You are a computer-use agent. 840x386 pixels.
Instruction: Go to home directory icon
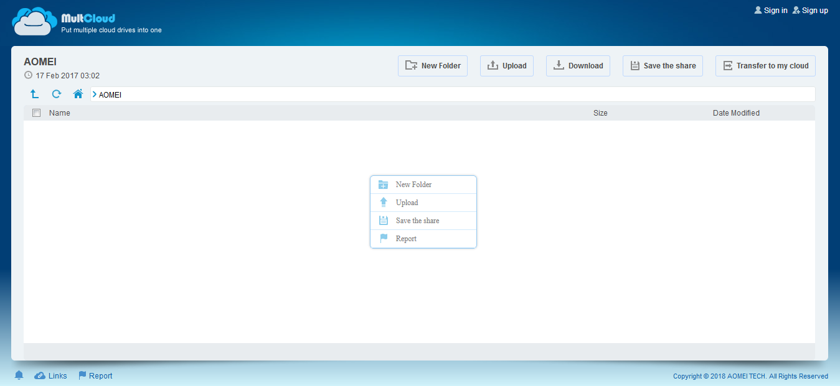pyautogui.click(x=78, y=94)
